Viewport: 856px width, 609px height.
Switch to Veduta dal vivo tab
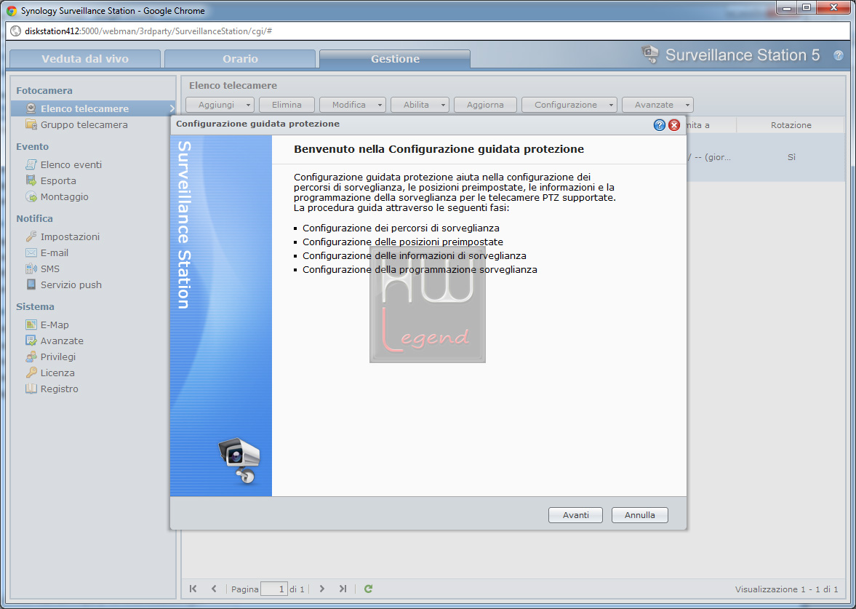(x=85, y=59)
